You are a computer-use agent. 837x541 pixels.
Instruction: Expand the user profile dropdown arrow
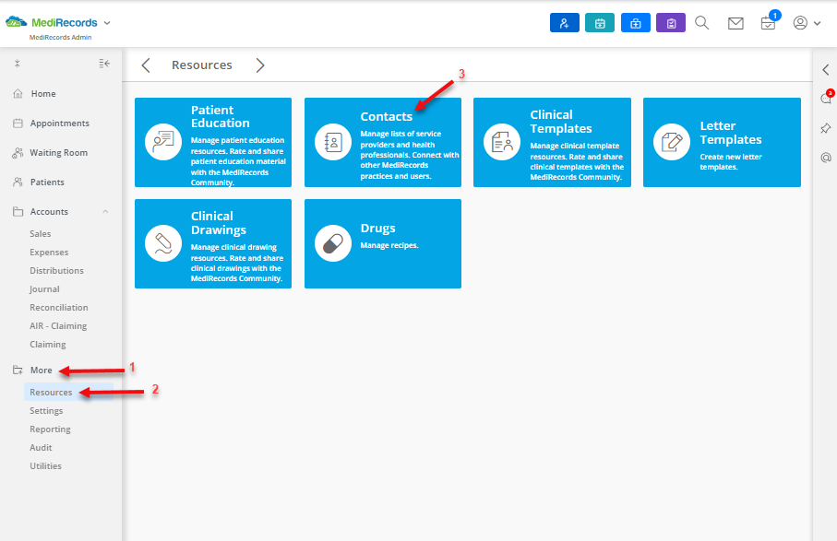click(817, 23)
